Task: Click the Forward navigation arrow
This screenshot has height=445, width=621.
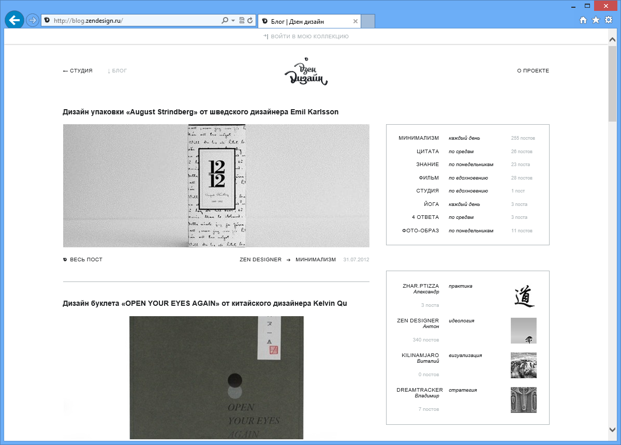Action: tap(33, 21)
